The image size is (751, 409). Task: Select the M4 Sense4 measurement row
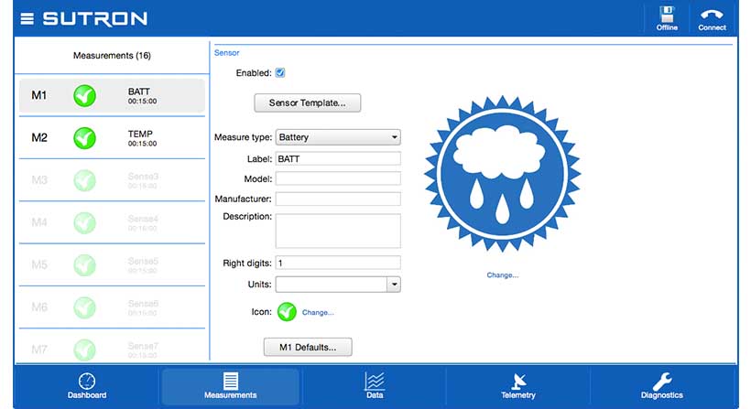pos(112,223)
